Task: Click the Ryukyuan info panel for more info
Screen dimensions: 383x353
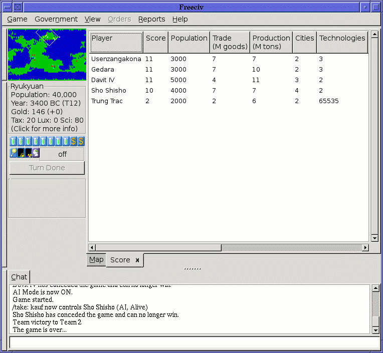Action: pos(47,109)
